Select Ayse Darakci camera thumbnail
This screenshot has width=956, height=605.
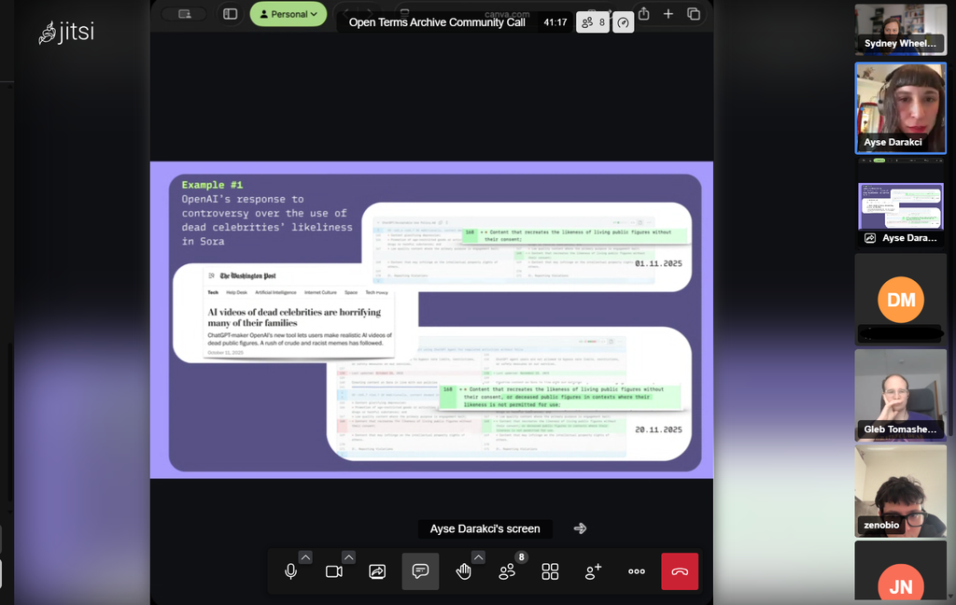tap(901, 108)
